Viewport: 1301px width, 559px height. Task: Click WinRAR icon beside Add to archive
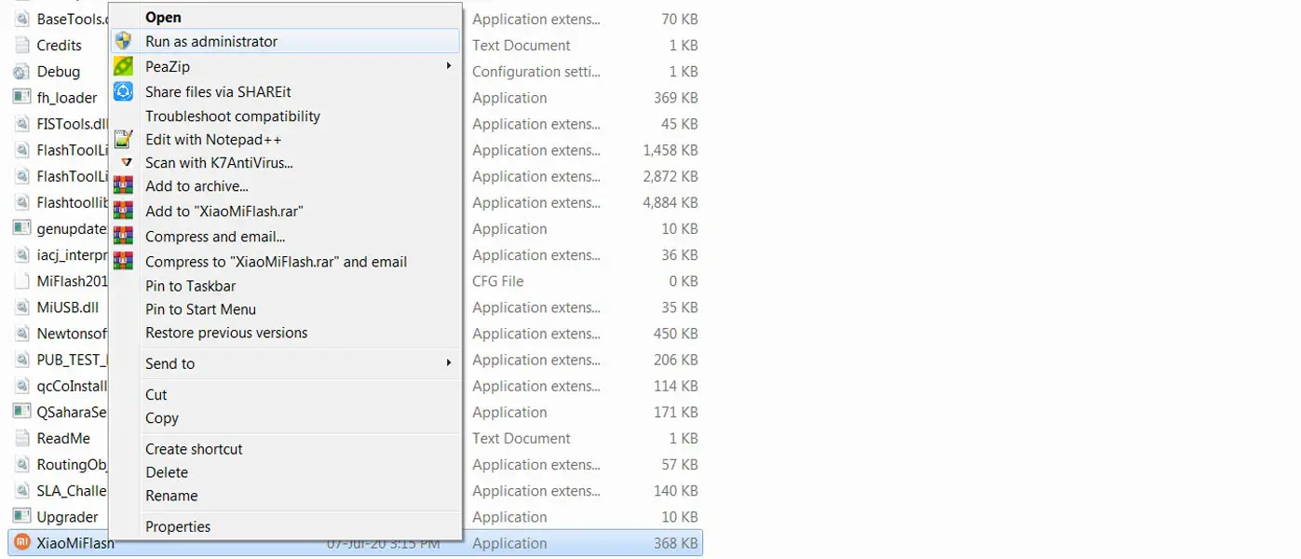tap(123, 185)
